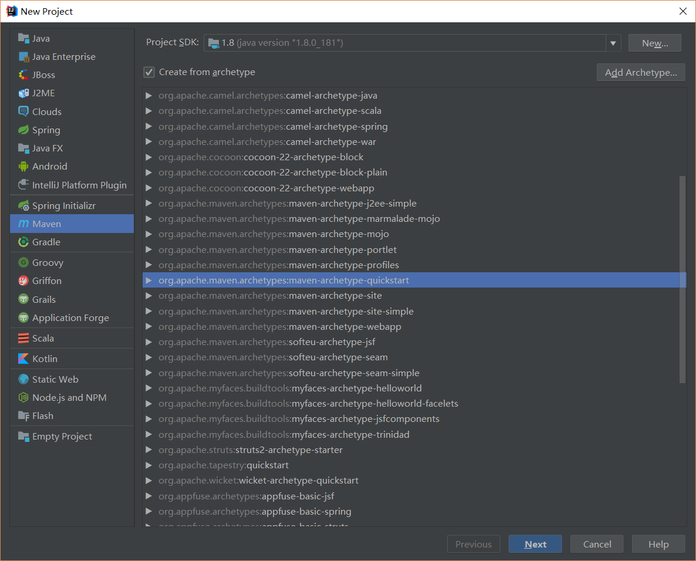This screenshot has width=696, height=561.
Task: Select the Android robot icon
Action: tap(23, 167)
